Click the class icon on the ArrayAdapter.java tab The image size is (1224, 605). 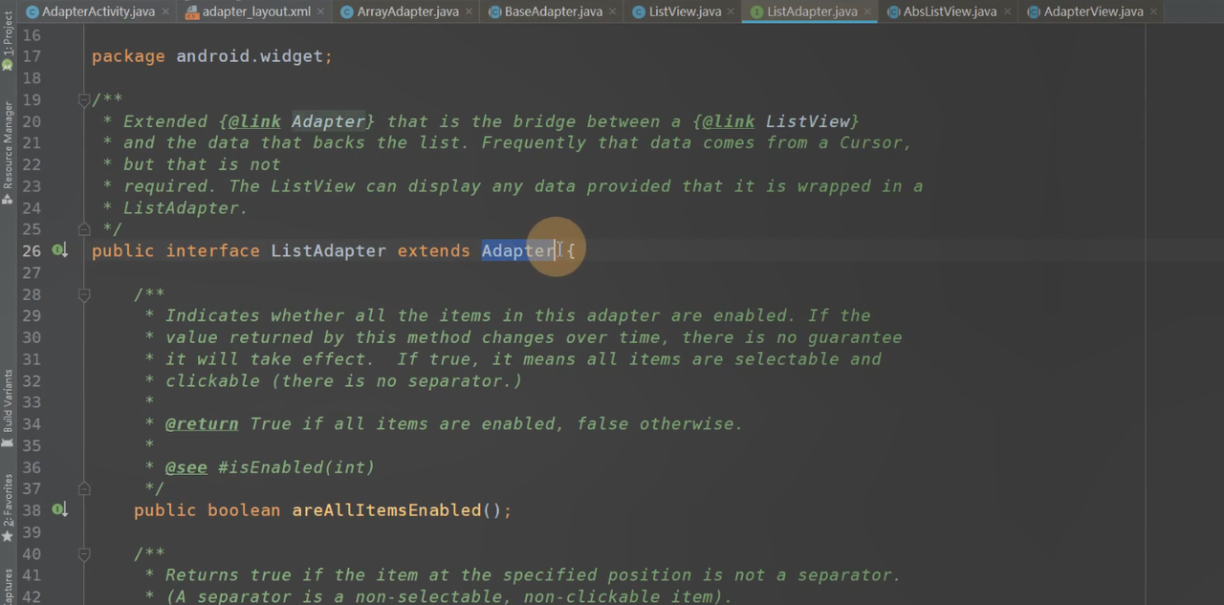click(x=347, y=11)
